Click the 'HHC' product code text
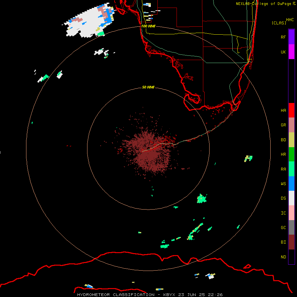Viewport: 297px width, 297px height. point(290,20)
